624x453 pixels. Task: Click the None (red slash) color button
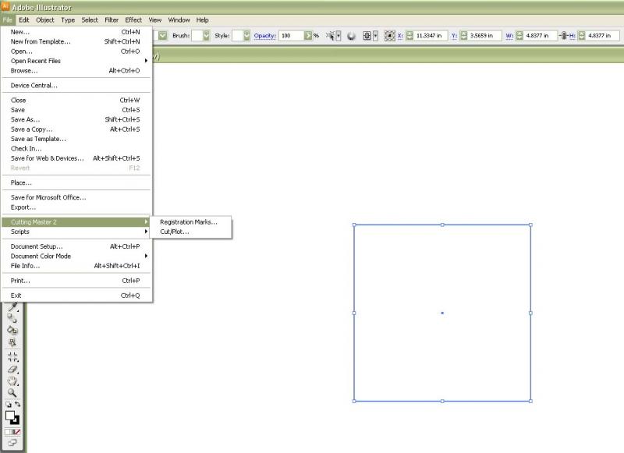pyautogui.click(x=16, y=432)
